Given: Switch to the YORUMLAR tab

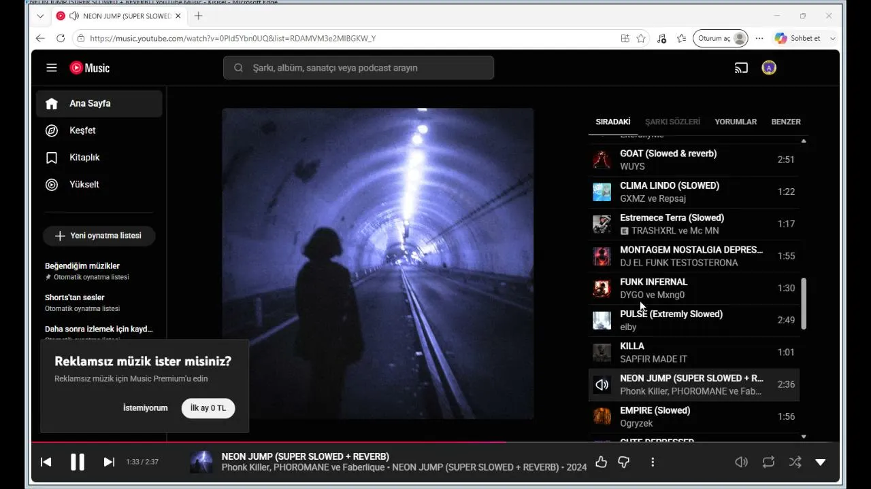Looking at the screenshot, I should click(736, 122).
